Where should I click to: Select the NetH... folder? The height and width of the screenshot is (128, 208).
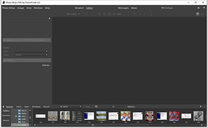23,113
